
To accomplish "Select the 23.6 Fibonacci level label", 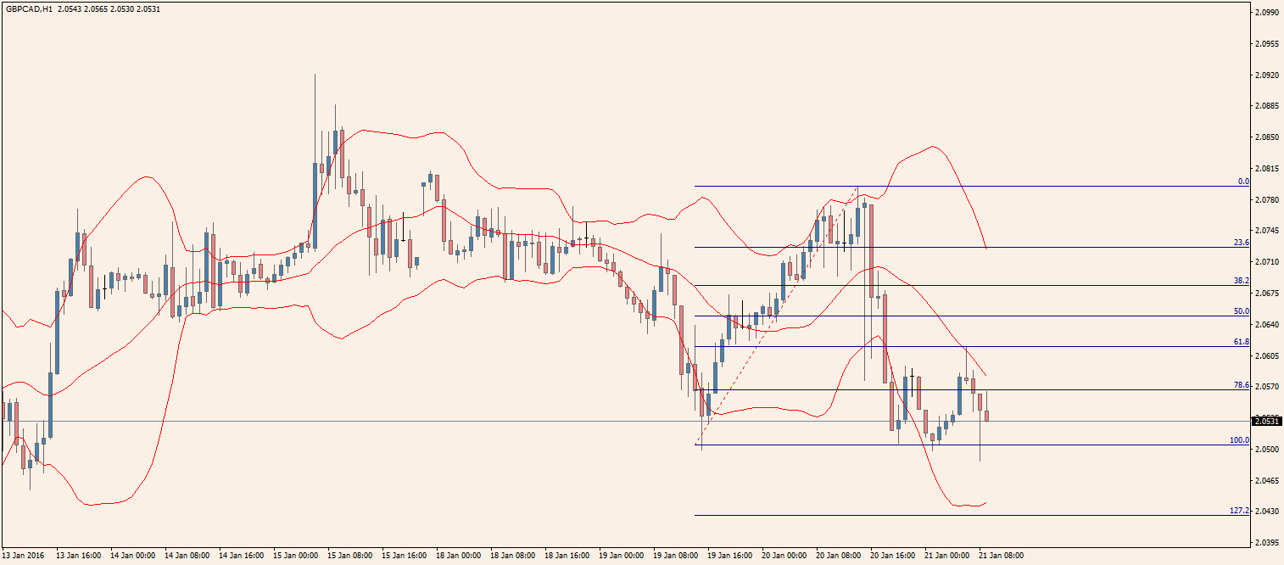I will 1242,243.
